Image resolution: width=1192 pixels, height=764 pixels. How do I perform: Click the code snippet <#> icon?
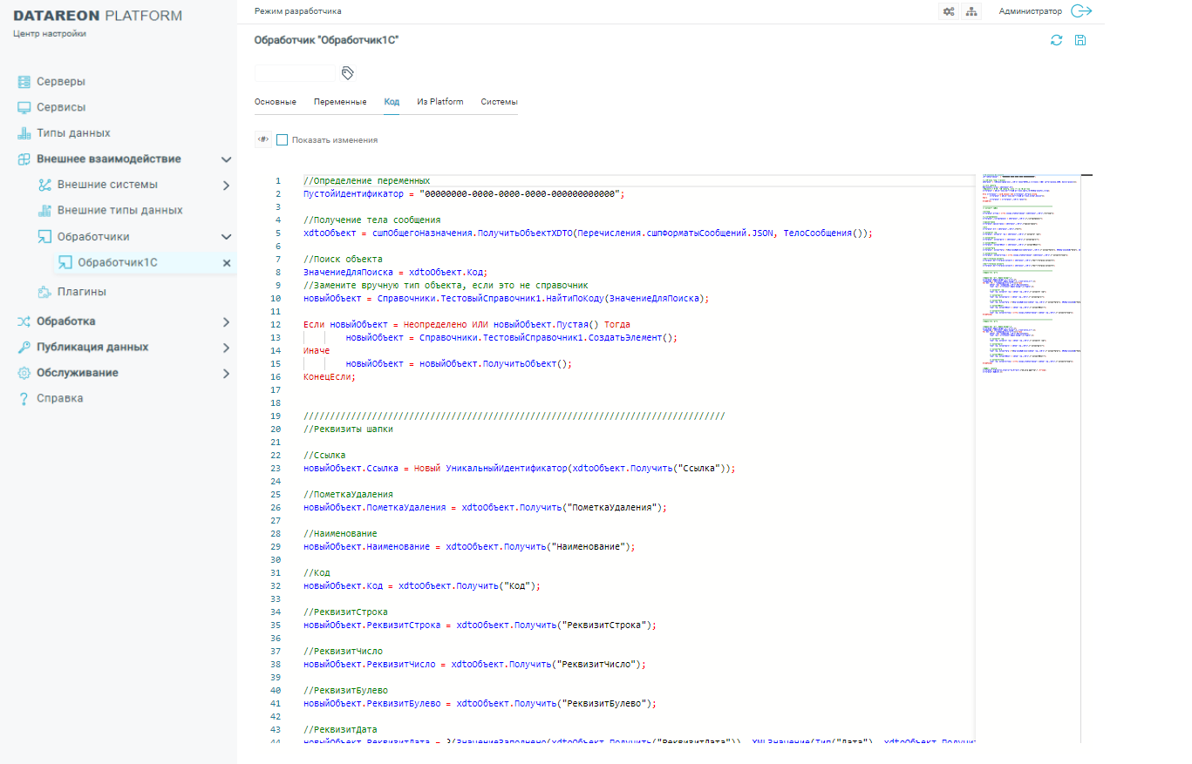tap(262, 139)
